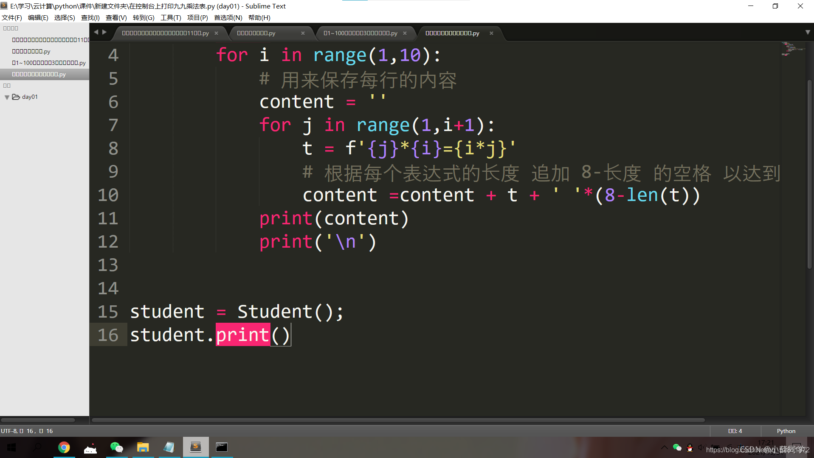The height and width of the screenshot is (458, 814).
Task: Open the 查看(V) menu
Action: (x=116, y=17)
